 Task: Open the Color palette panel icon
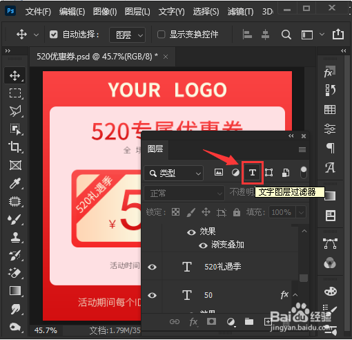[x=331, y=292]
